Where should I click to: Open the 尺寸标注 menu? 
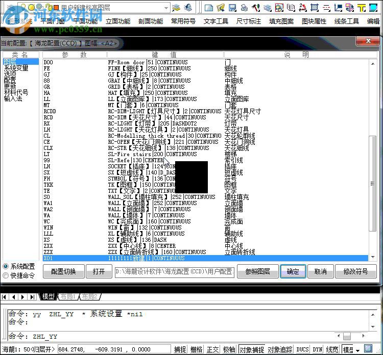(249, 21)
